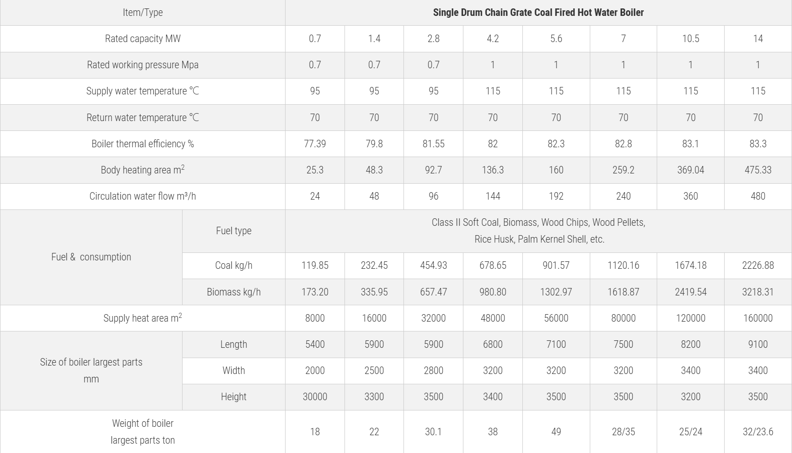Select the Coal kg/h row label
This screenshot has height=453, width=792.
(x=234, y=266)
